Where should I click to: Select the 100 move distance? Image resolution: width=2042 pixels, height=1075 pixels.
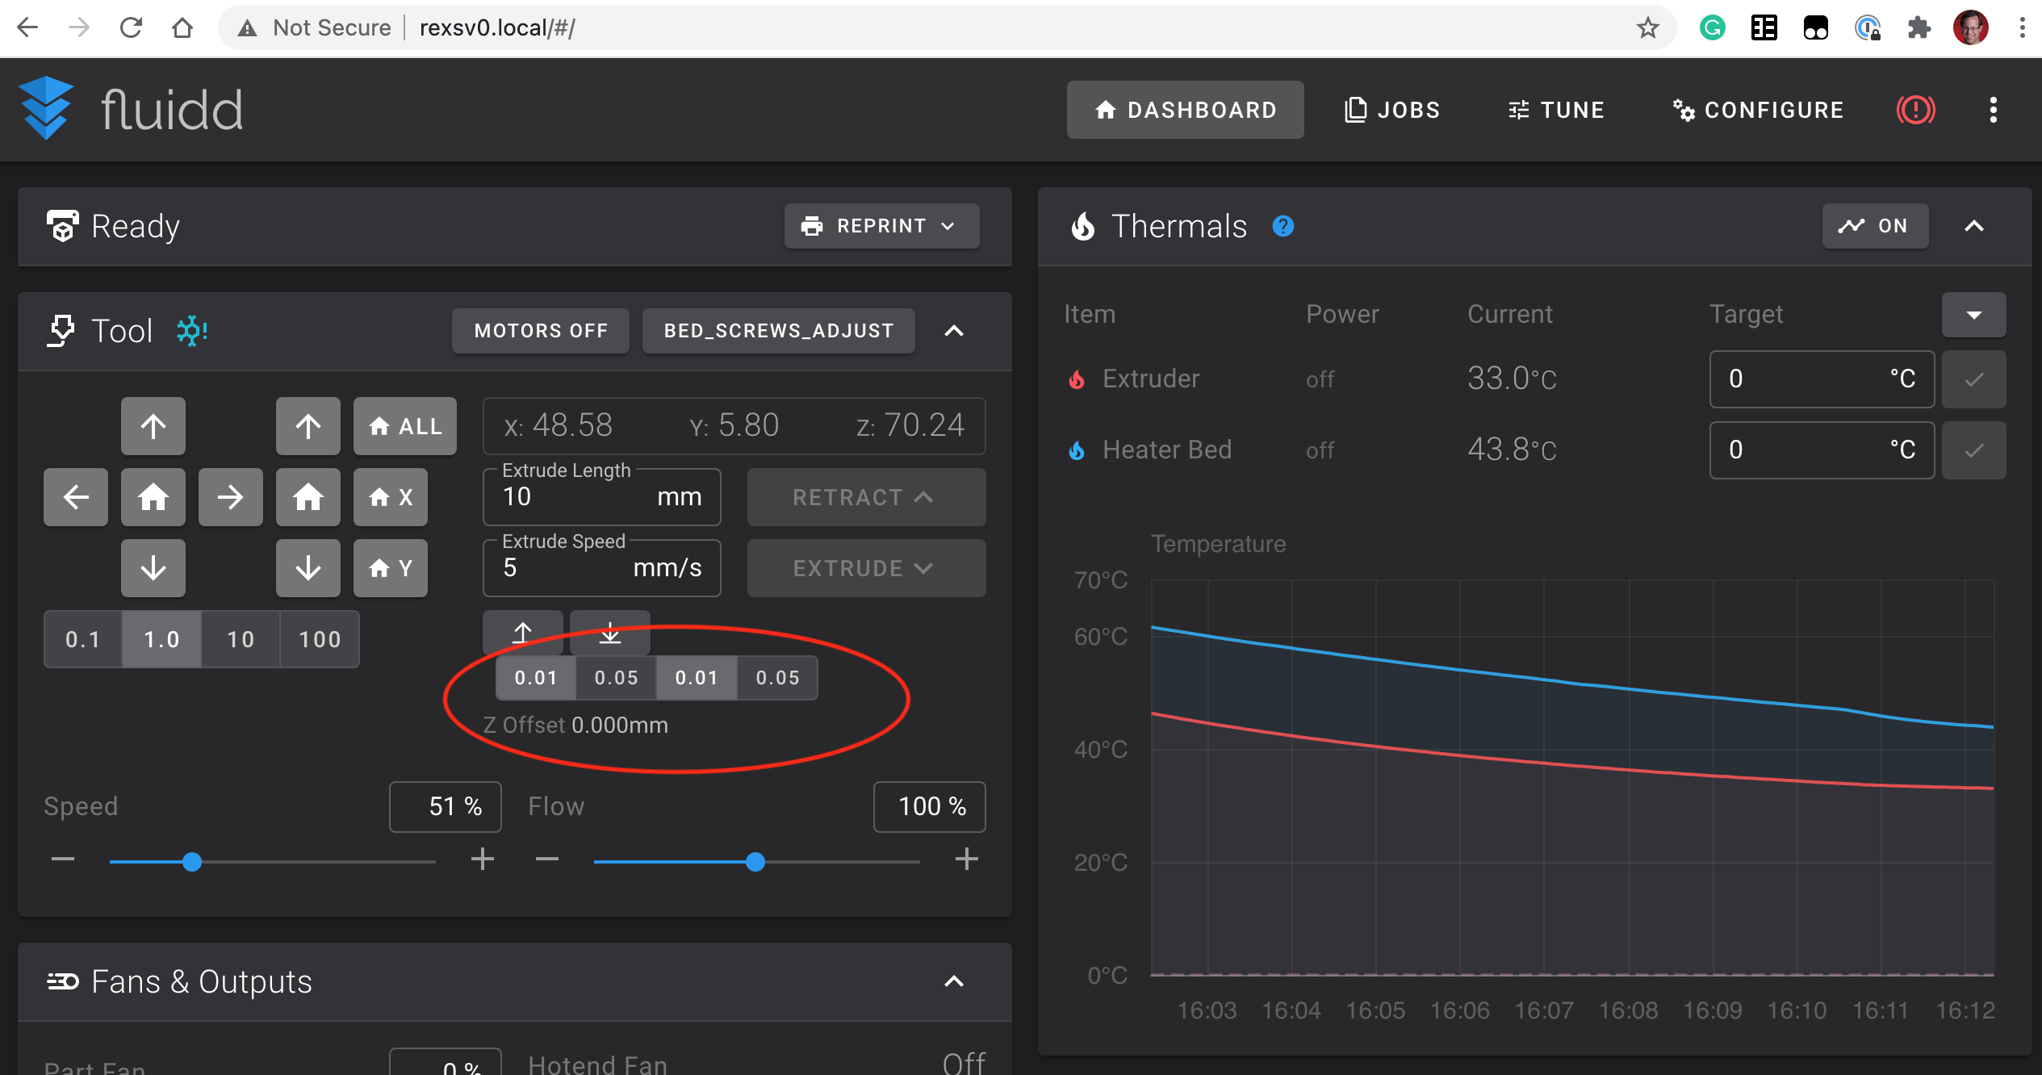coord(320,639)
